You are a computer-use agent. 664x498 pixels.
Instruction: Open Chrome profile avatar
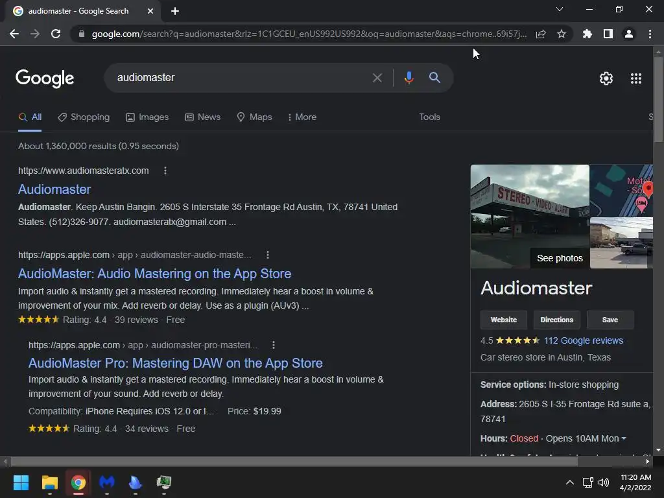tap(629, 34)
